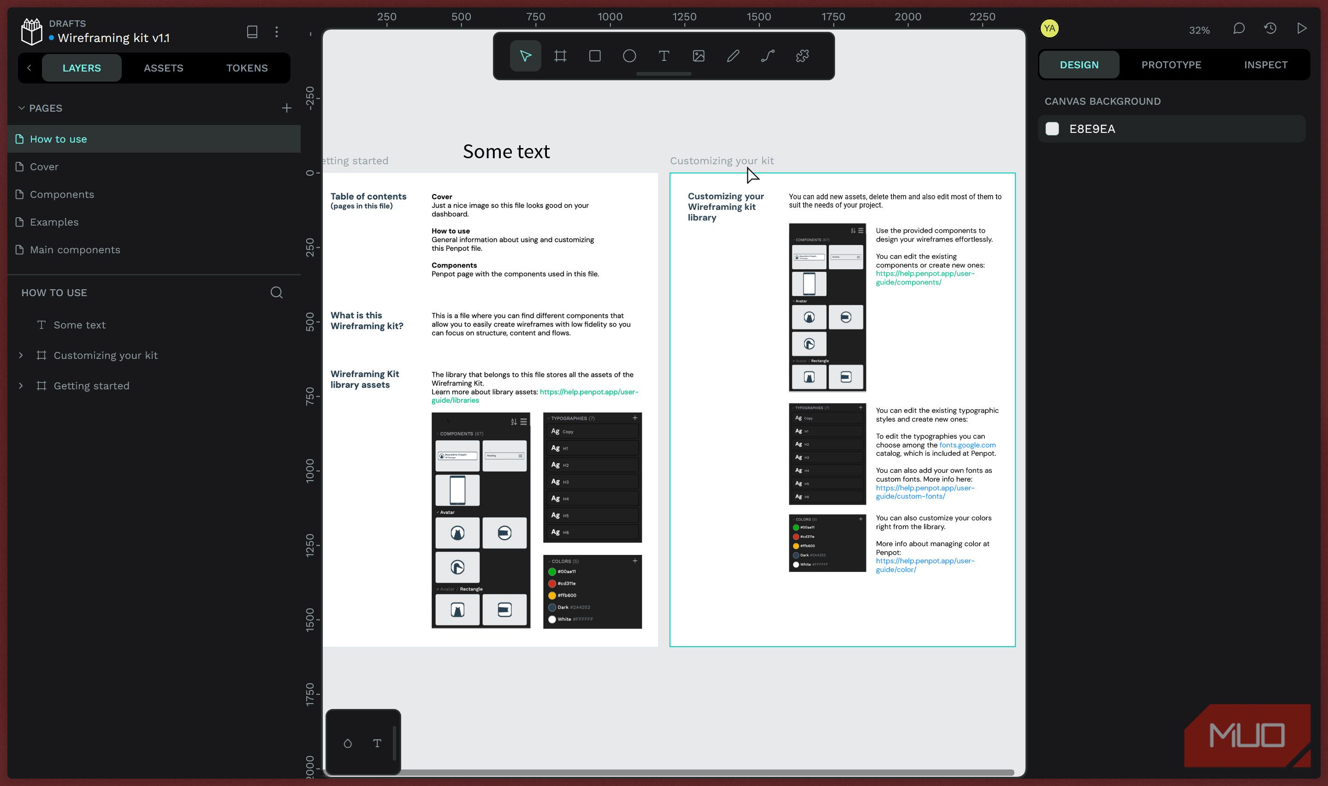Open the libraries book icon
Viewport: 1328px width, 786px height.
[253, 32]
